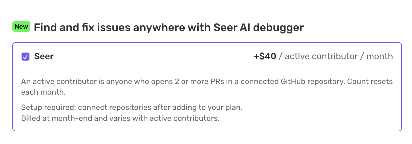Click the green New badge

21,27
